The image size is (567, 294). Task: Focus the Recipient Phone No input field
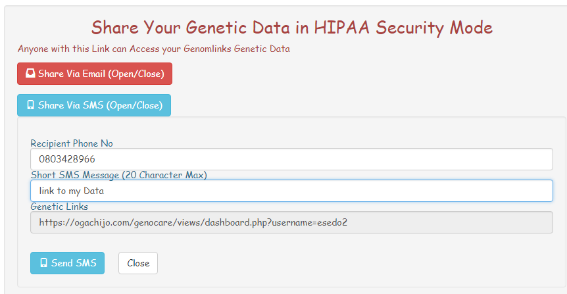pos(291,159)
